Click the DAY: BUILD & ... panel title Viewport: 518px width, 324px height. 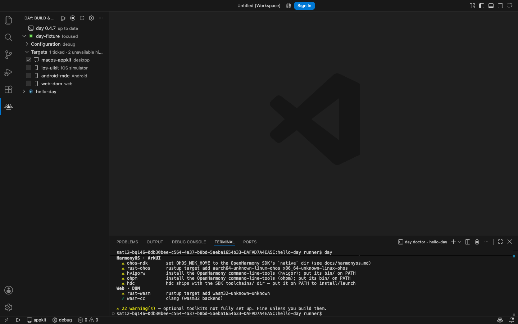point(40,18)
